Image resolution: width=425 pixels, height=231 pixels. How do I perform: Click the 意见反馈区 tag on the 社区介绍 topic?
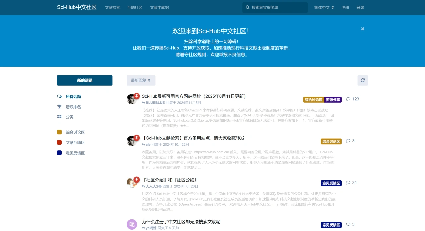(x=331, y=183)
